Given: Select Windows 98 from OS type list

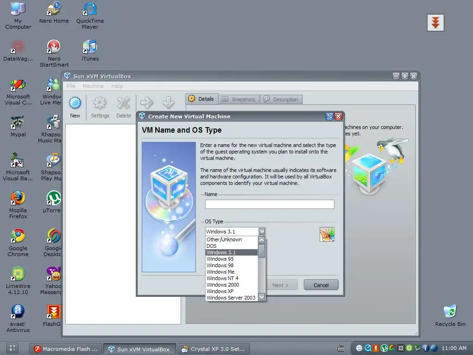Looking at the screenshot, I should 231,265.
